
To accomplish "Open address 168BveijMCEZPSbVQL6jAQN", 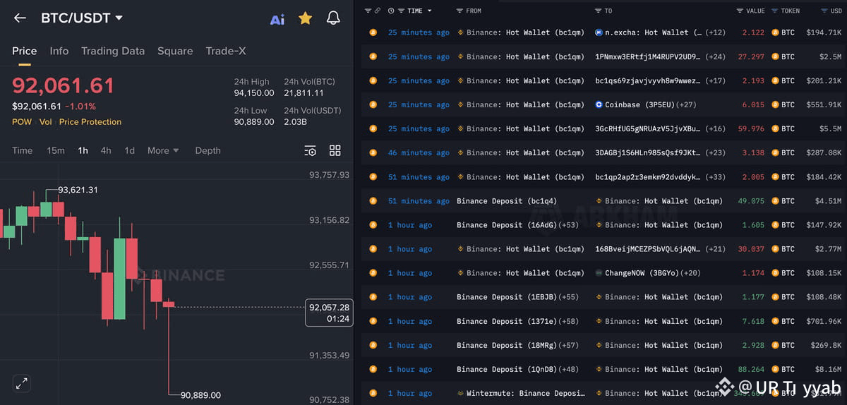I will point(648,248).
